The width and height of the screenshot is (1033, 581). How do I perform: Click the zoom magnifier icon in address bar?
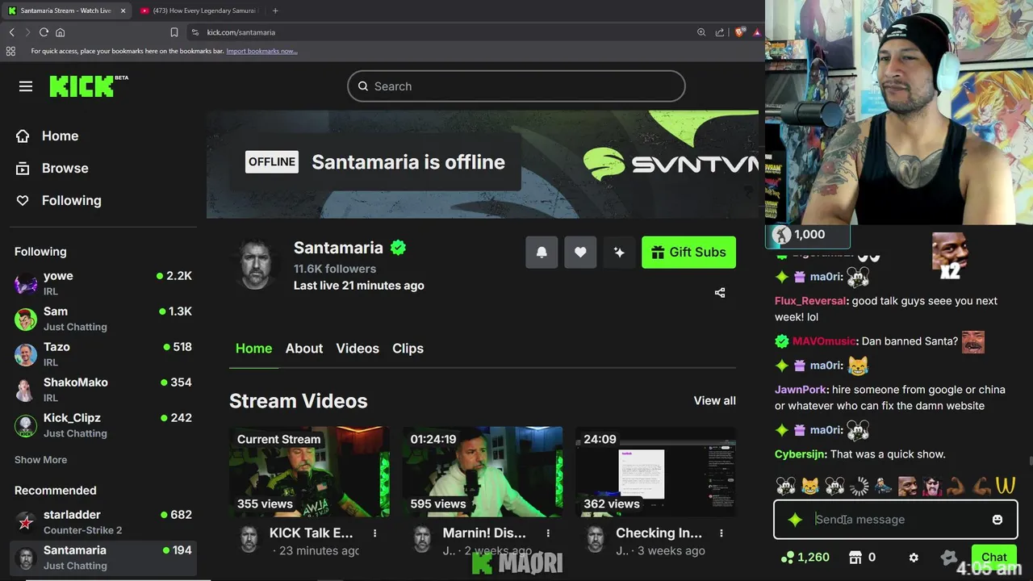click(x=701, y=32)
